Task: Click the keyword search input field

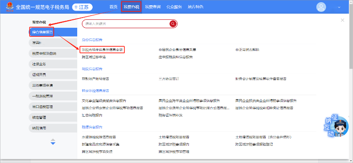Action: [126, 24]
